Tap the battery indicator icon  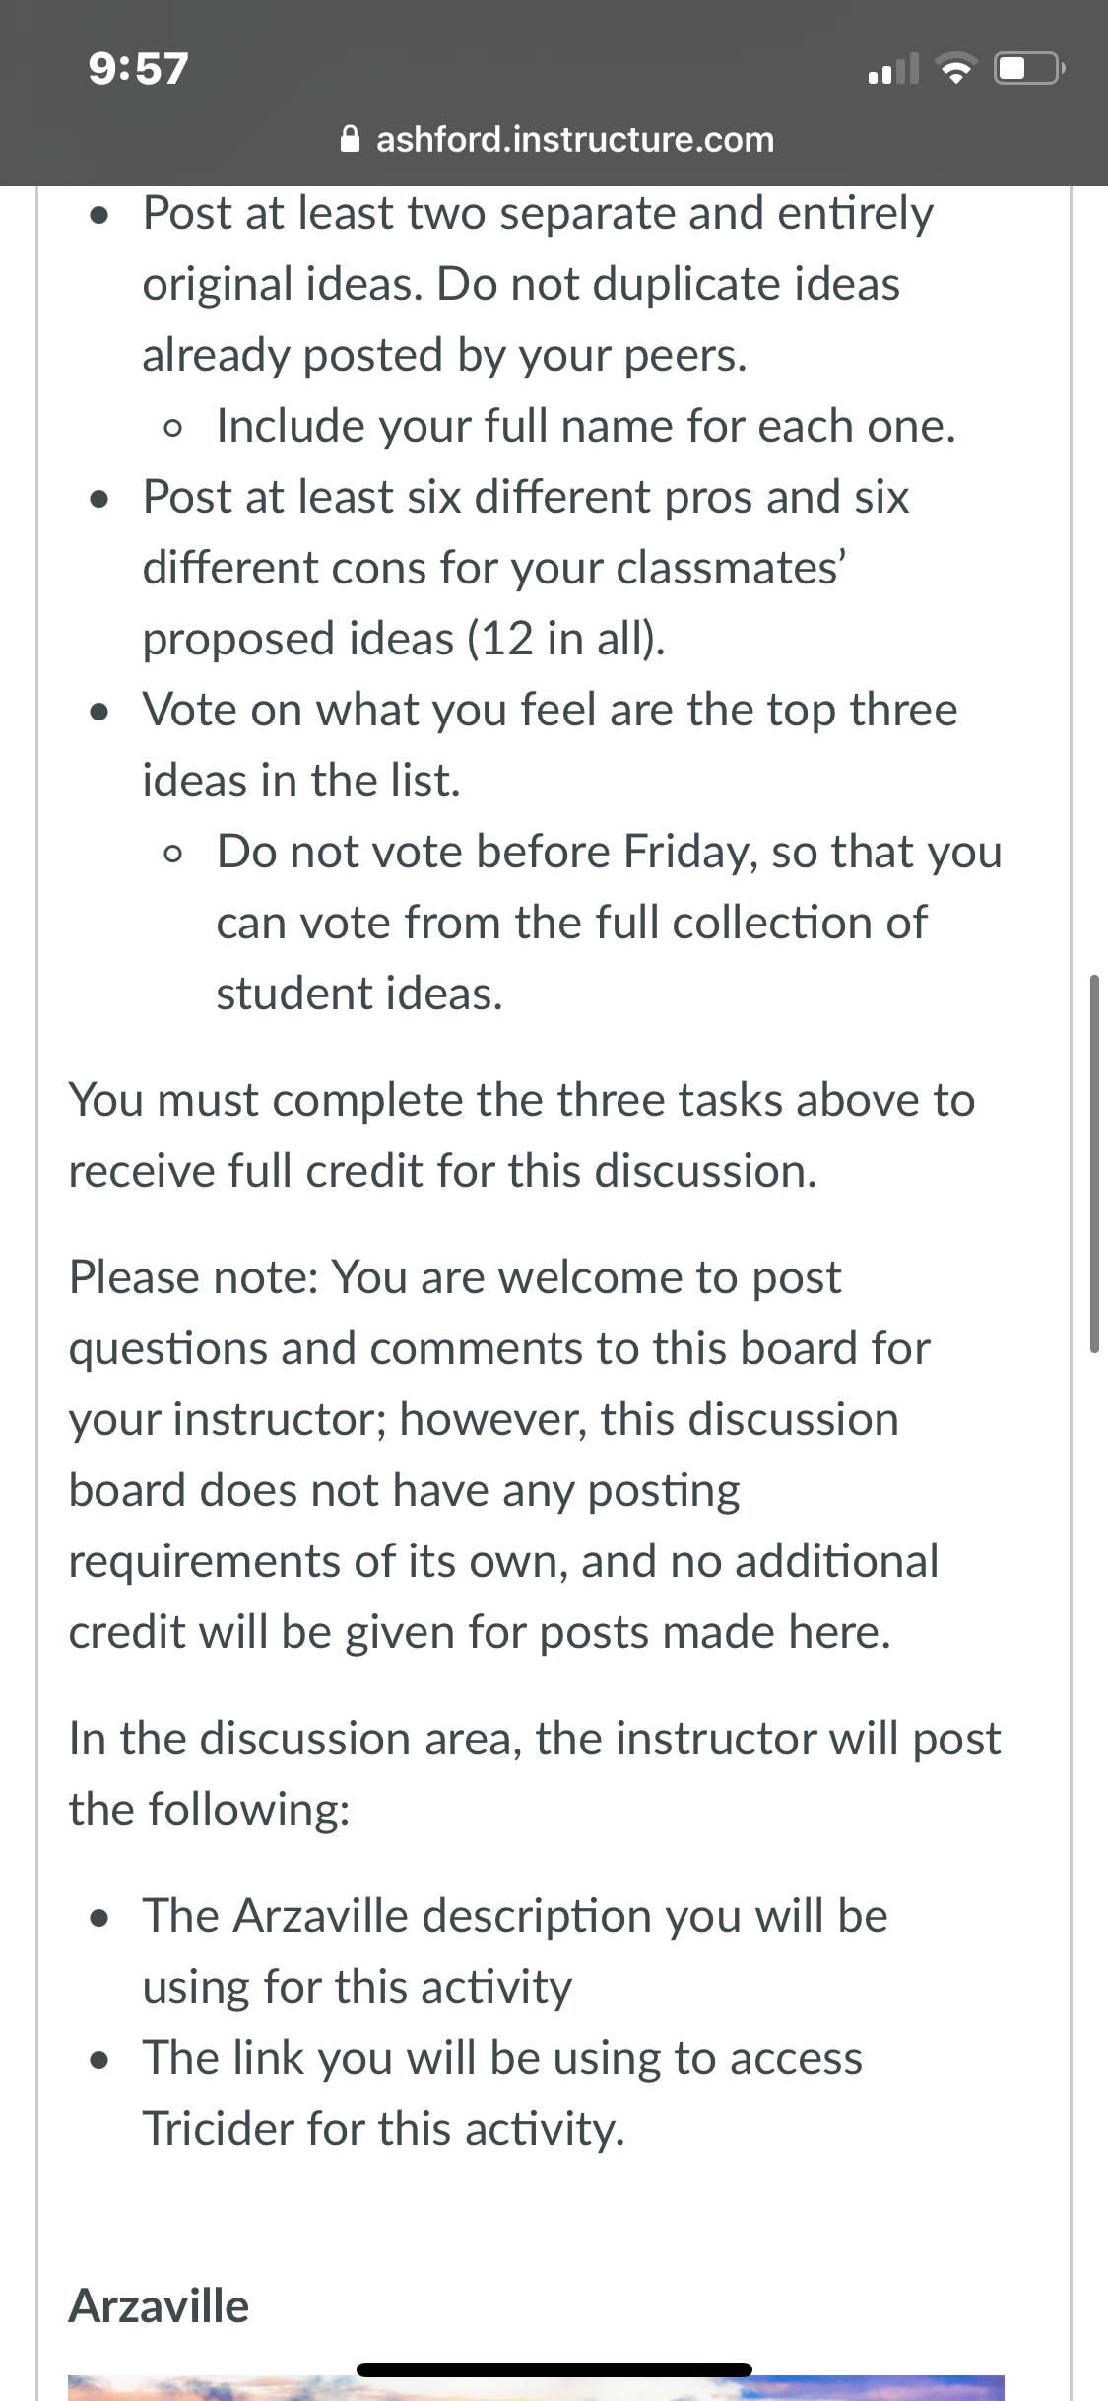pos(1028,69)
